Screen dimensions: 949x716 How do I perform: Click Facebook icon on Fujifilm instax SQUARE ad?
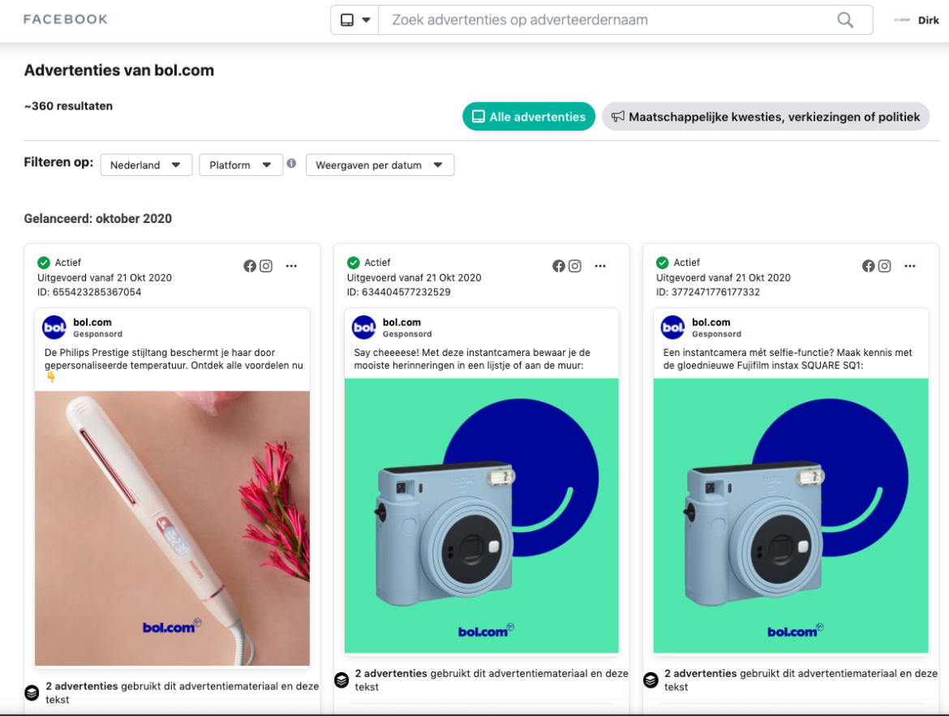tap(868, 266)
